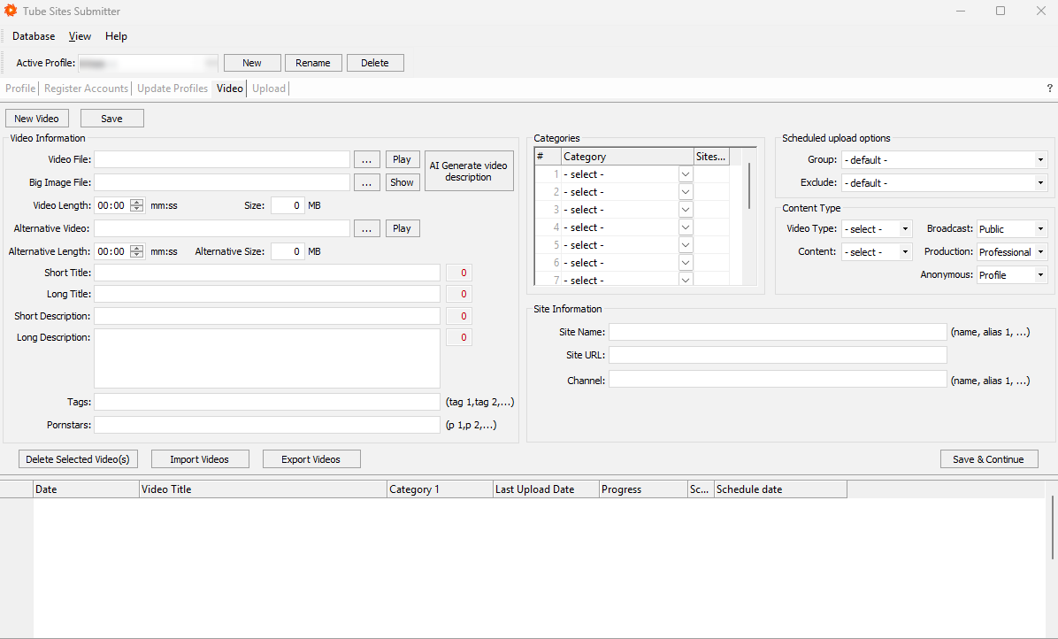Focus the Tags field

(267, 402)
